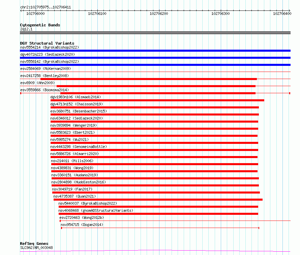Click ruler position 102706400

coord(282,14)
